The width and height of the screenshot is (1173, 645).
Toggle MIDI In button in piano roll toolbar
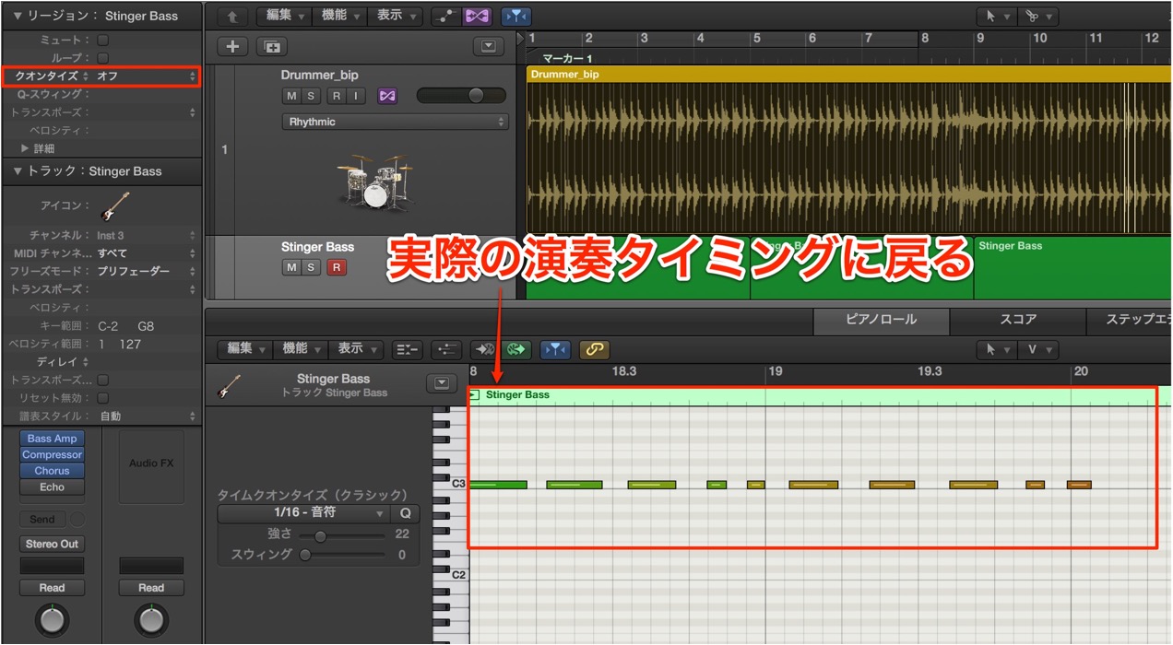483,349
